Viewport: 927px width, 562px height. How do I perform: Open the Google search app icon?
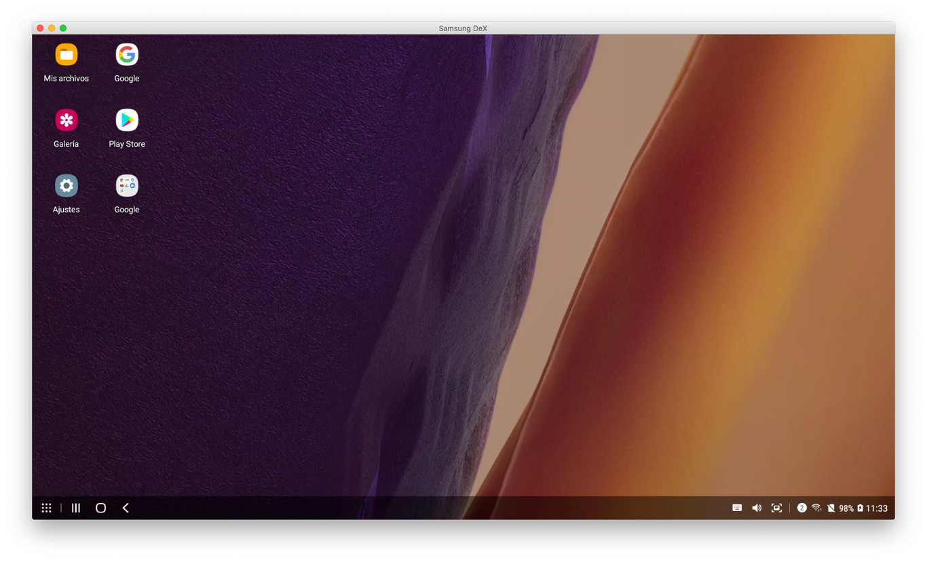tap(127, 55)
